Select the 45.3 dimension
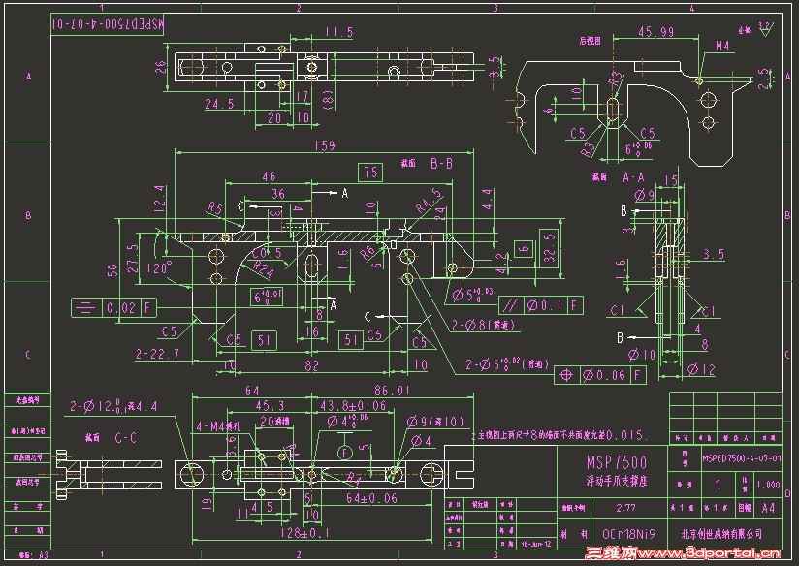This screenshot has height=566, width=799. tap(270, 406)
